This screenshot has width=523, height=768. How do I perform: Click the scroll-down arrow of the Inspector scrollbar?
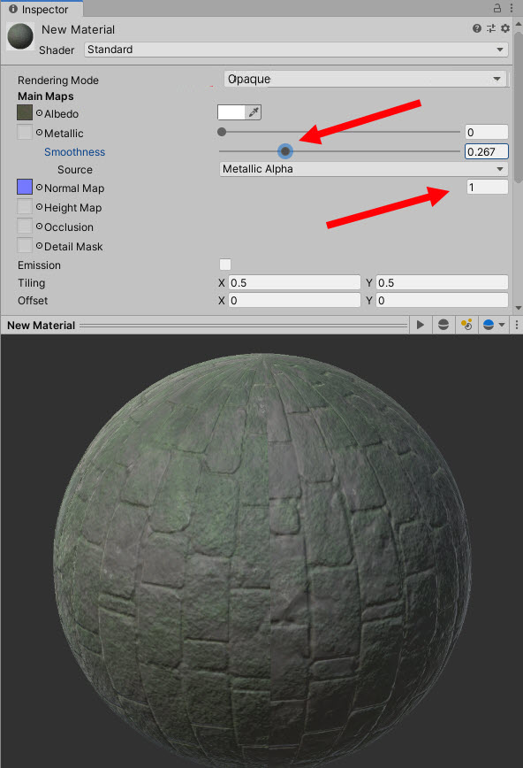(x=518, y=308)
